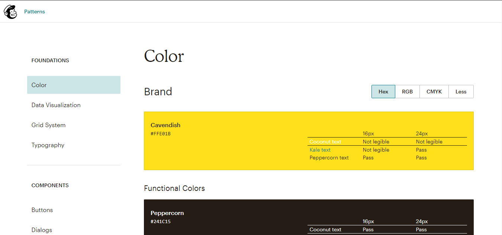Click the Coconut text label
The height and width of the screenshot is (235, 502).
pos(325,142)
